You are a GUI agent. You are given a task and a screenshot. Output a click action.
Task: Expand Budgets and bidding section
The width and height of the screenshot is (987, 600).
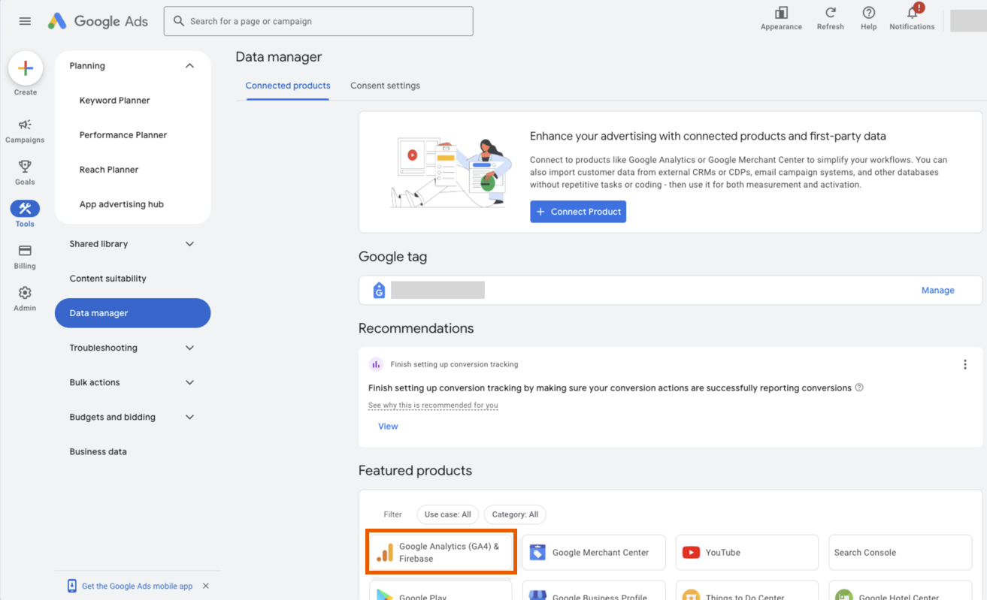189,417
